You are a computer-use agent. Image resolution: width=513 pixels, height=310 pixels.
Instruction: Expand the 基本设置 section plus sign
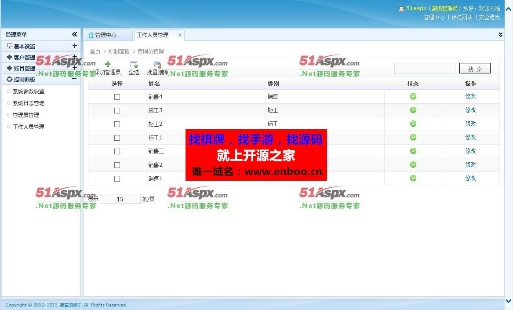[x=75, y=46]
